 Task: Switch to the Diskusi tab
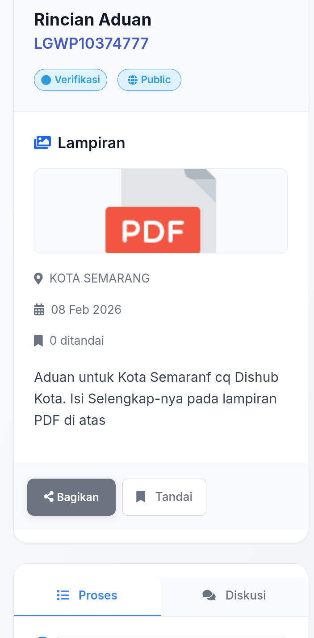pos(234,595)
